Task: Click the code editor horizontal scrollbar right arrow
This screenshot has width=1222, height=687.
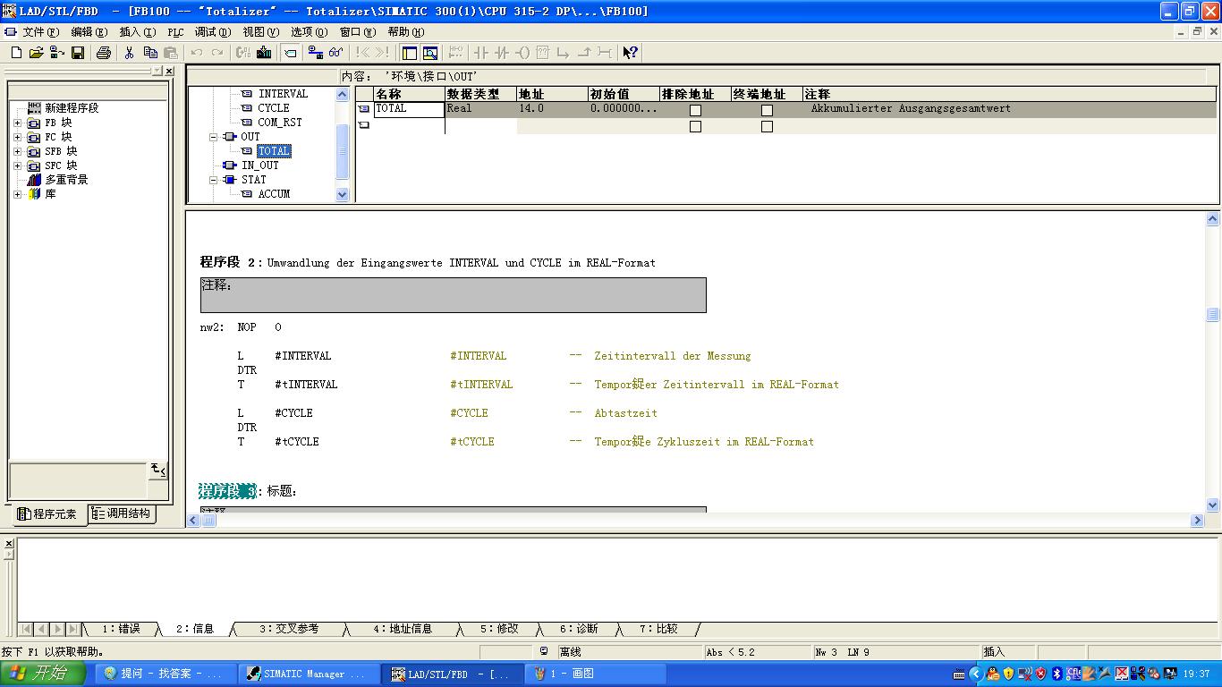Action: (1198, 520)
